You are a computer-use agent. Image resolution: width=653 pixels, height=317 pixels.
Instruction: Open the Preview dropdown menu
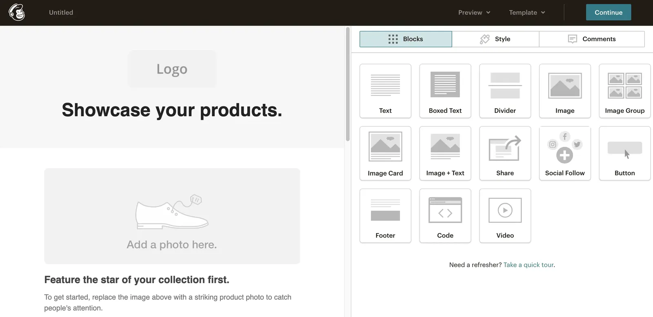[x=474, y=13]
